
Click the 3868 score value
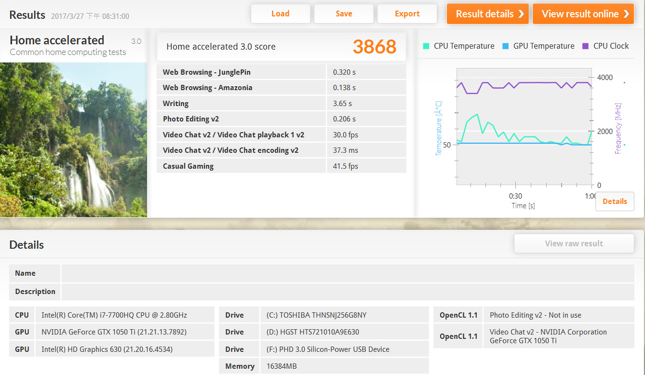(x=374, y=47)
